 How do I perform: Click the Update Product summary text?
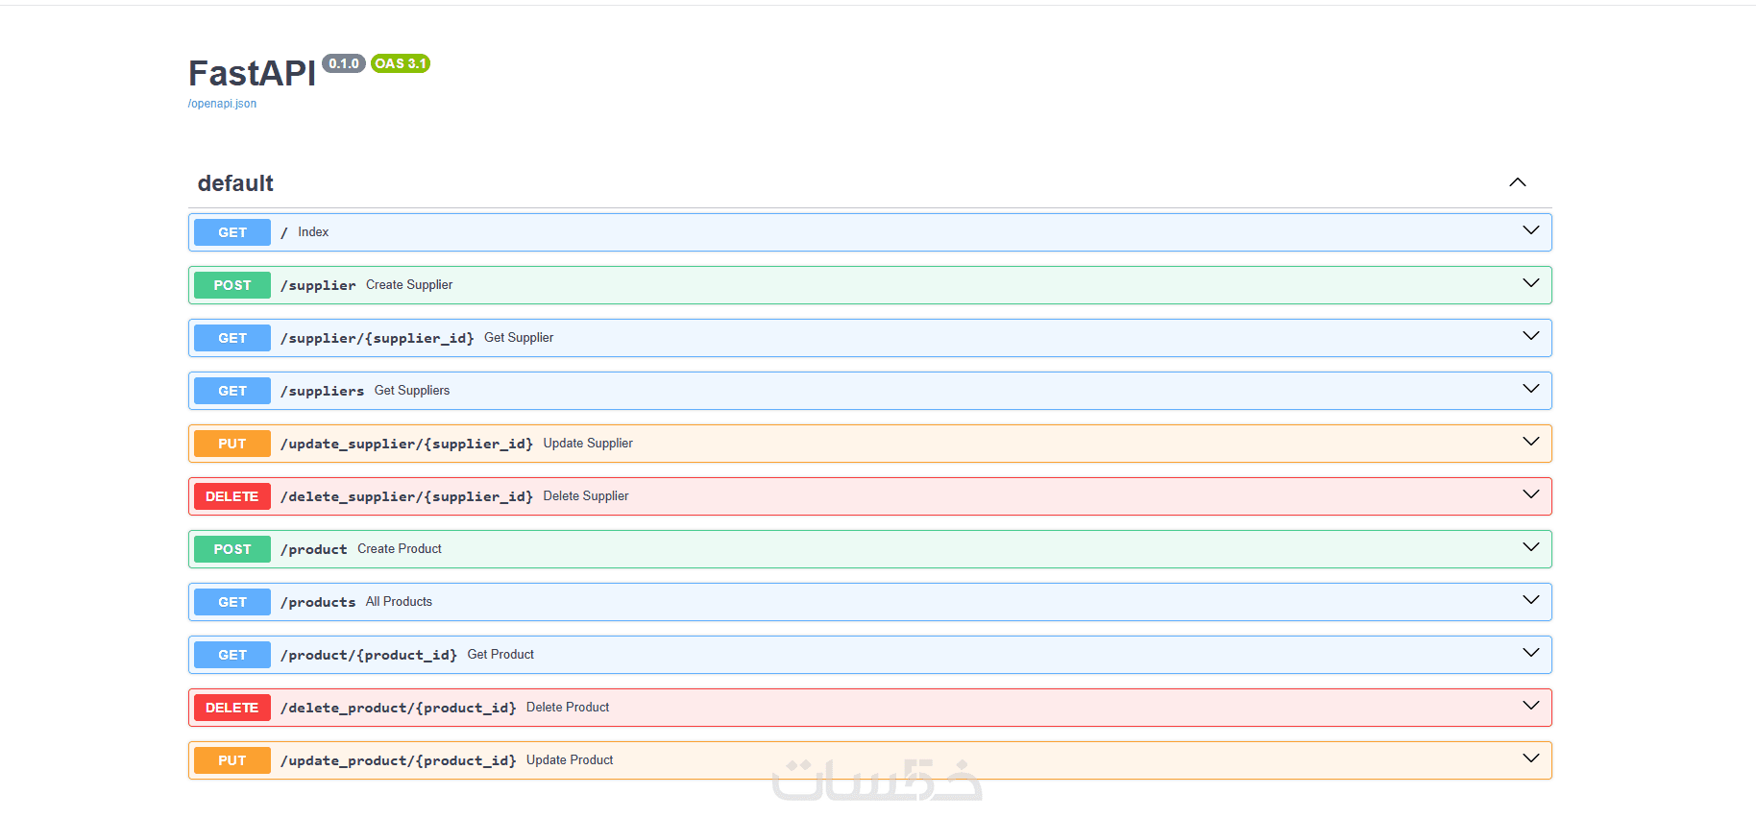pyautogui.click(x=570, y=760)
